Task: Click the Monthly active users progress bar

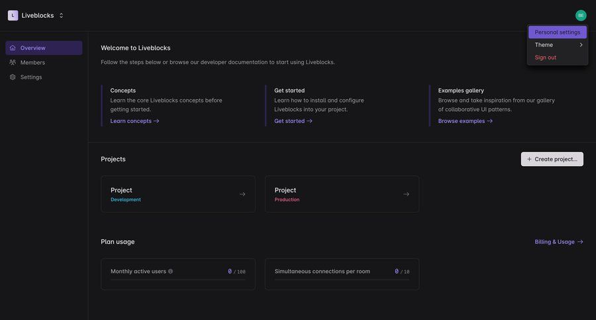Action: point(178,280)
